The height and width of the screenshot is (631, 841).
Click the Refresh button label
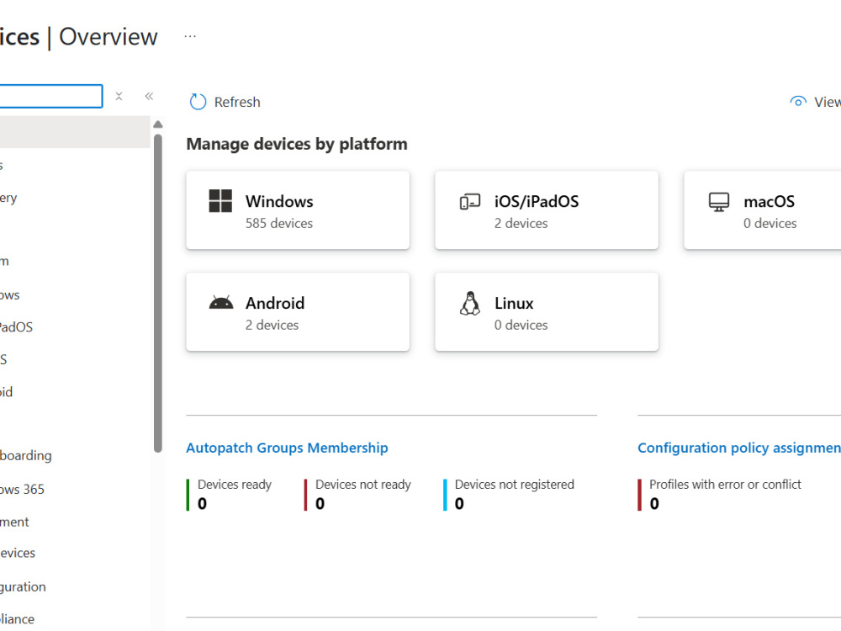coord(237,102)
